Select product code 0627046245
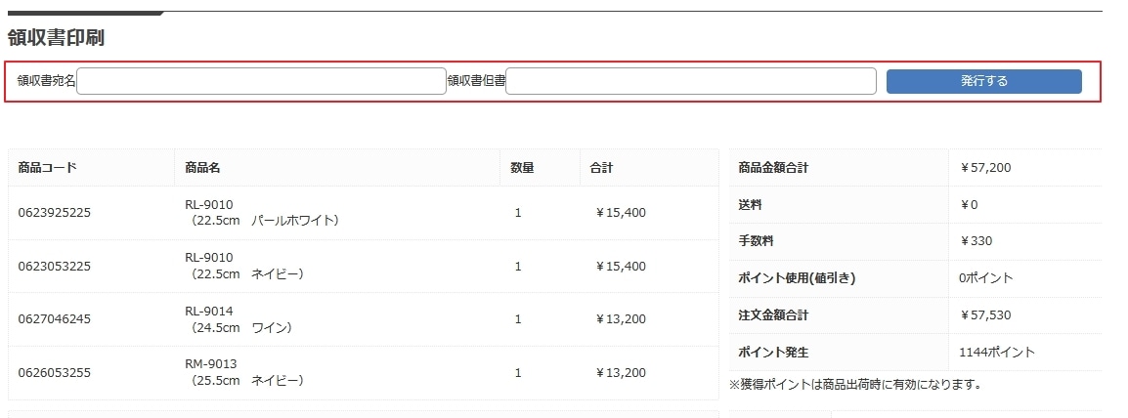The image size is (1128, 418). (55, 319)
